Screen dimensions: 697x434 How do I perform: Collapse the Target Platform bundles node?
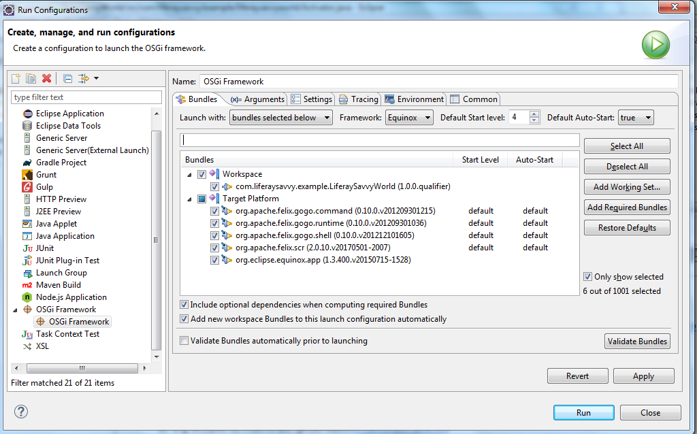click(189, 199)
